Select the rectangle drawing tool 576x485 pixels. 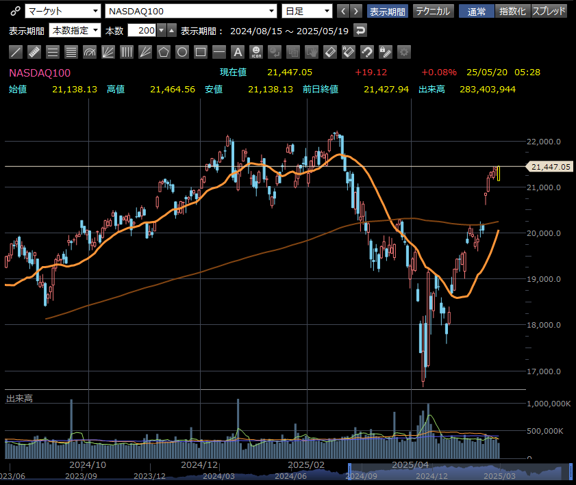tap(201, 52)
